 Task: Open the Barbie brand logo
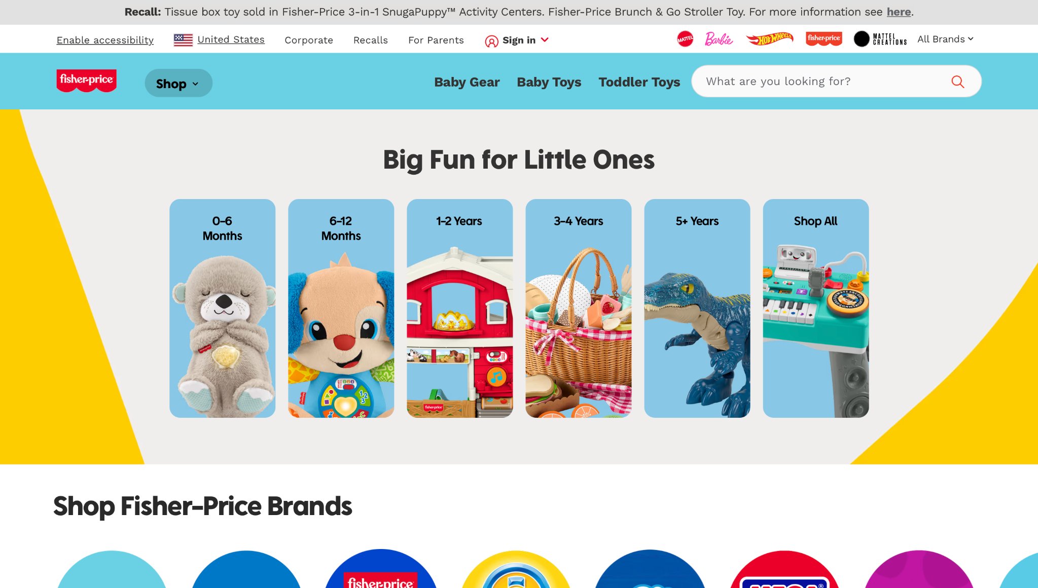719,39
